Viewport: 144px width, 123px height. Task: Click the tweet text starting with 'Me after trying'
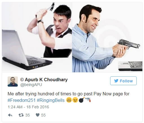tap(68, 94)
